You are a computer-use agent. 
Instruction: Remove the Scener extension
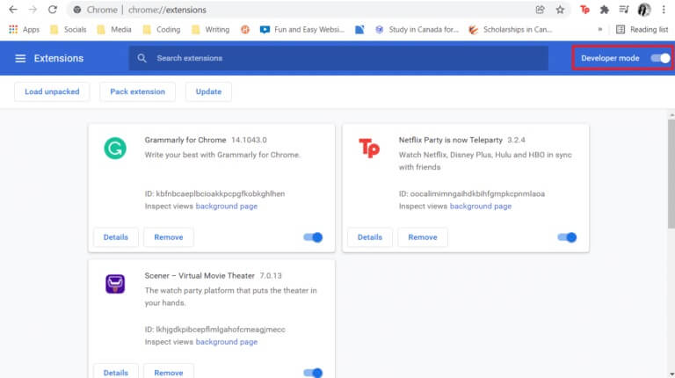coord(169,373)
